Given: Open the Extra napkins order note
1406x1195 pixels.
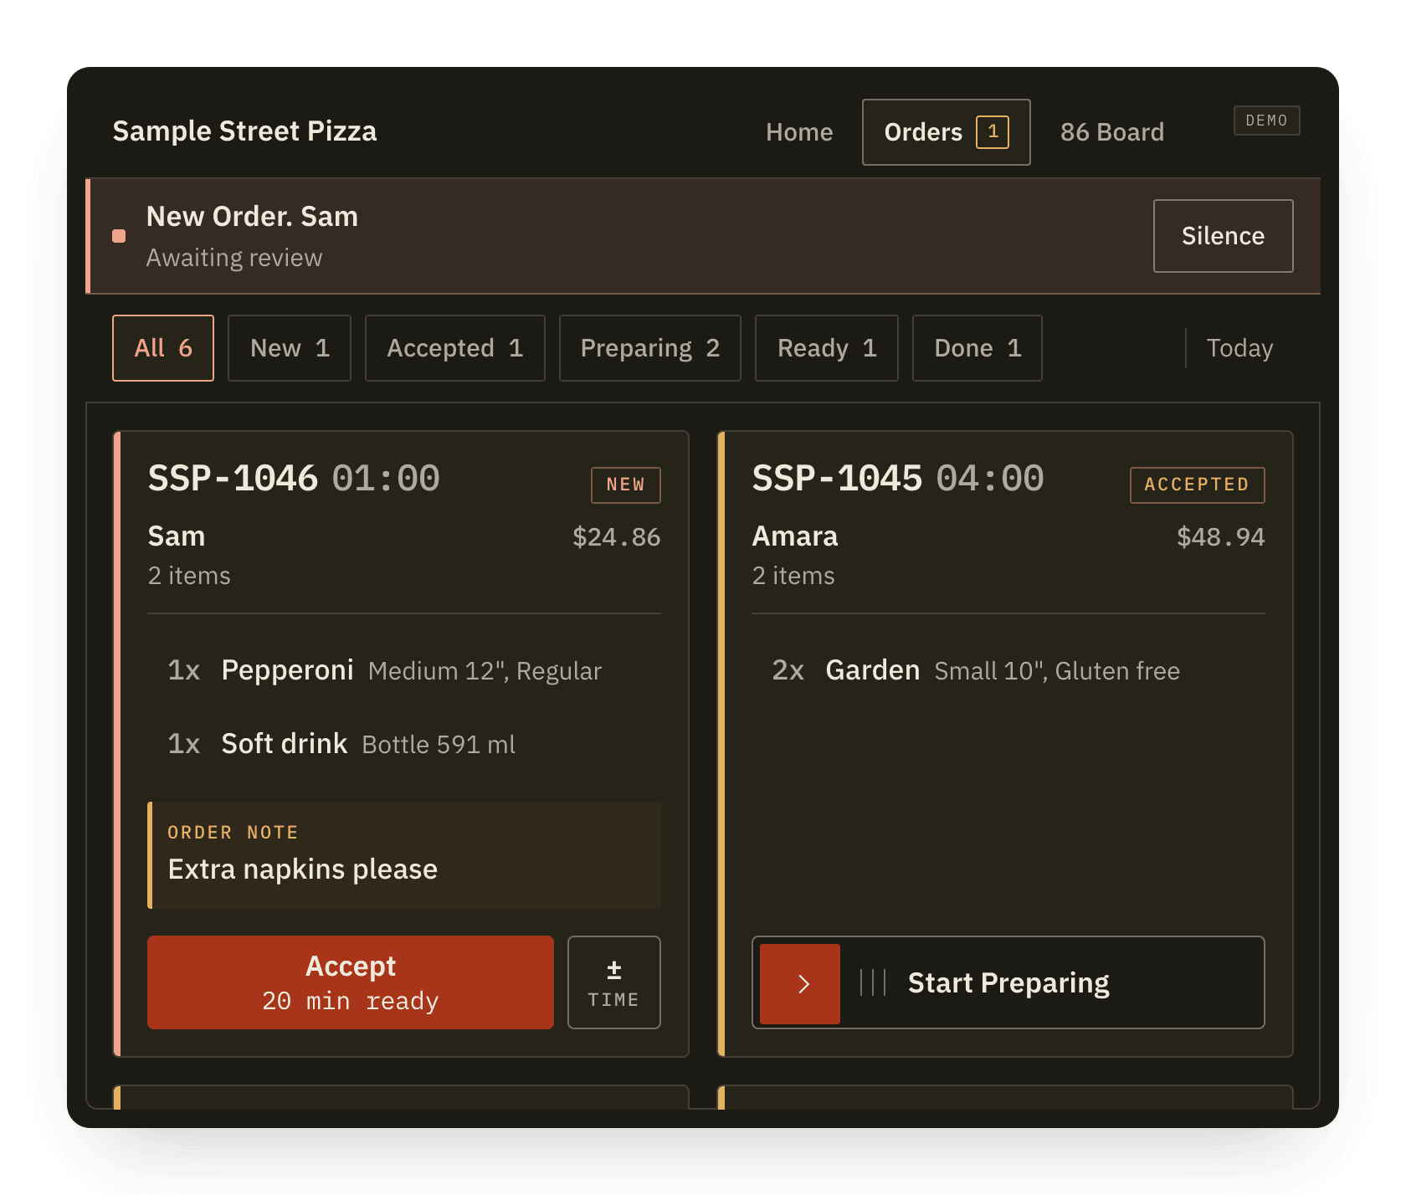Looking at the screenshot, I should tap(404, 855).
